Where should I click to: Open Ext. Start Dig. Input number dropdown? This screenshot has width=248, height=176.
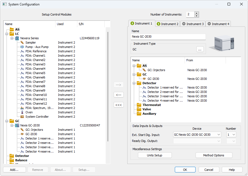(234, 135)
